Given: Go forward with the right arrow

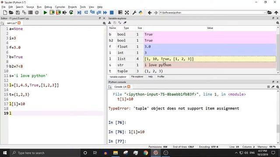Looking at the screenshot, I should 156,13.
